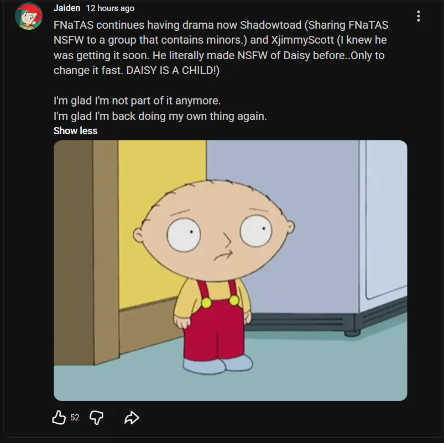Like Jaiden's post with the thumbs-up icon
This screenshot has width=444, height=443.
(59, 417)
